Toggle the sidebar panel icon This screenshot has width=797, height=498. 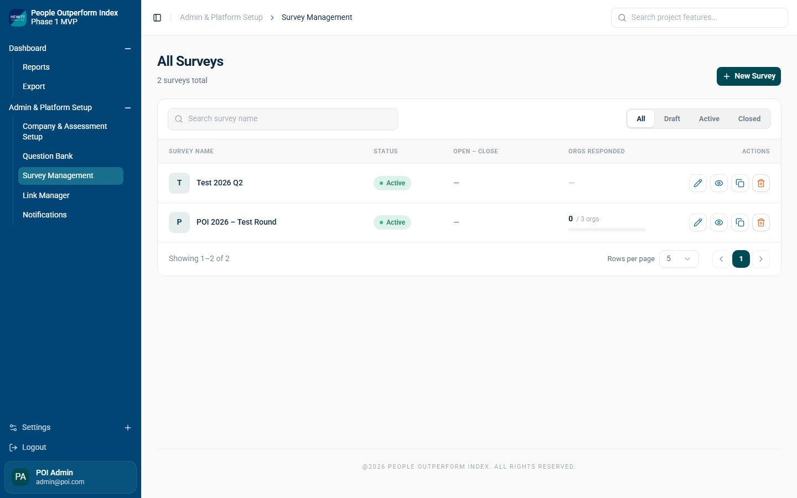point(157,18)
